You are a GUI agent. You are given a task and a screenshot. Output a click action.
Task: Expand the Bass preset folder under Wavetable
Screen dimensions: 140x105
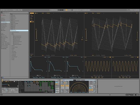[x=12, y=33]
